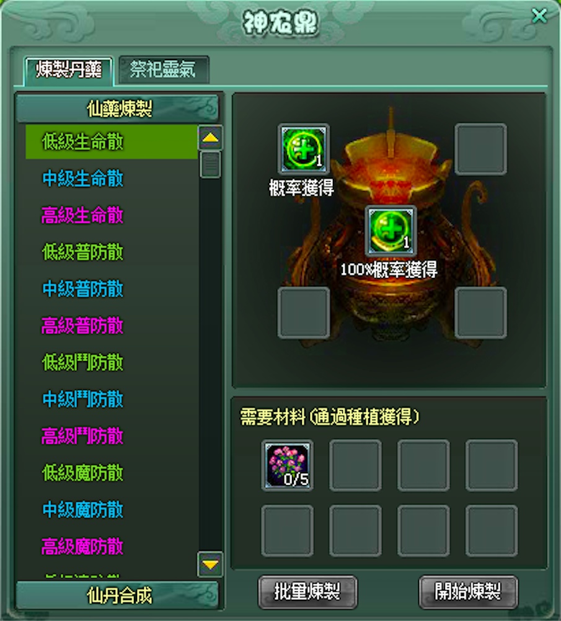Expand the 仙丹合成 category

(x=118, y=595)
